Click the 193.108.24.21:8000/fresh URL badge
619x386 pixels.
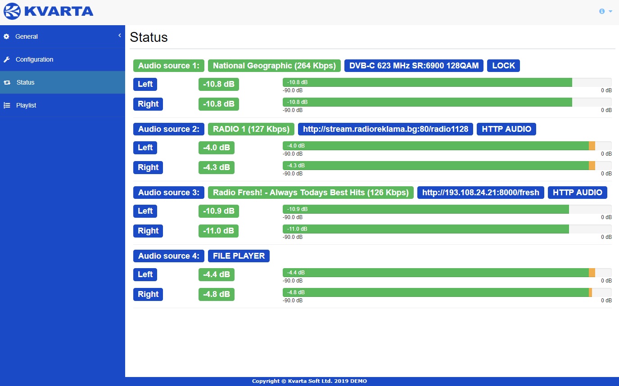pyautogui.click(x=481, y=193)
